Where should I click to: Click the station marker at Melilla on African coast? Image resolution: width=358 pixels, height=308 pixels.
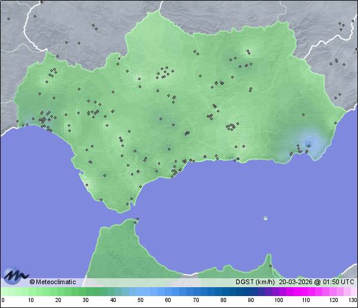[x=270, y=266]
